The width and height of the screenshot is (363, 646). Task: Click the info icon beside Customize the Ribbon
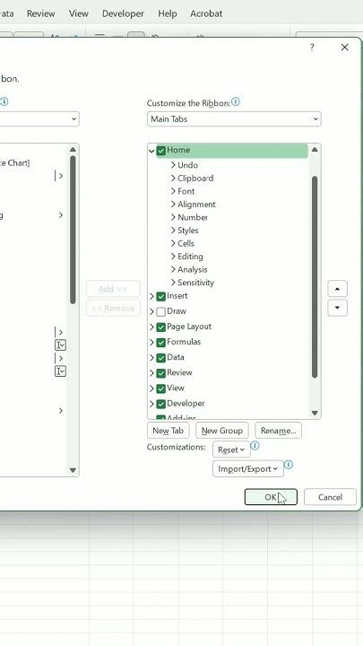(x=236, y=101)
